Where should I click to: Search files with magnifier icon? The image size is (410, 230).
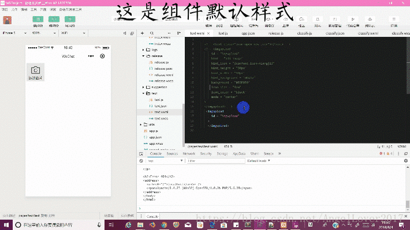(152, 33)
